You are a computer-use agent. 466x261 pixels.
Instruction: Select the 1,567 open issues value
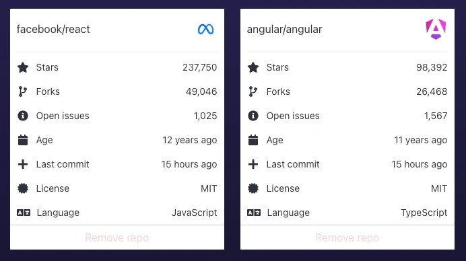[x=436, y=116]
